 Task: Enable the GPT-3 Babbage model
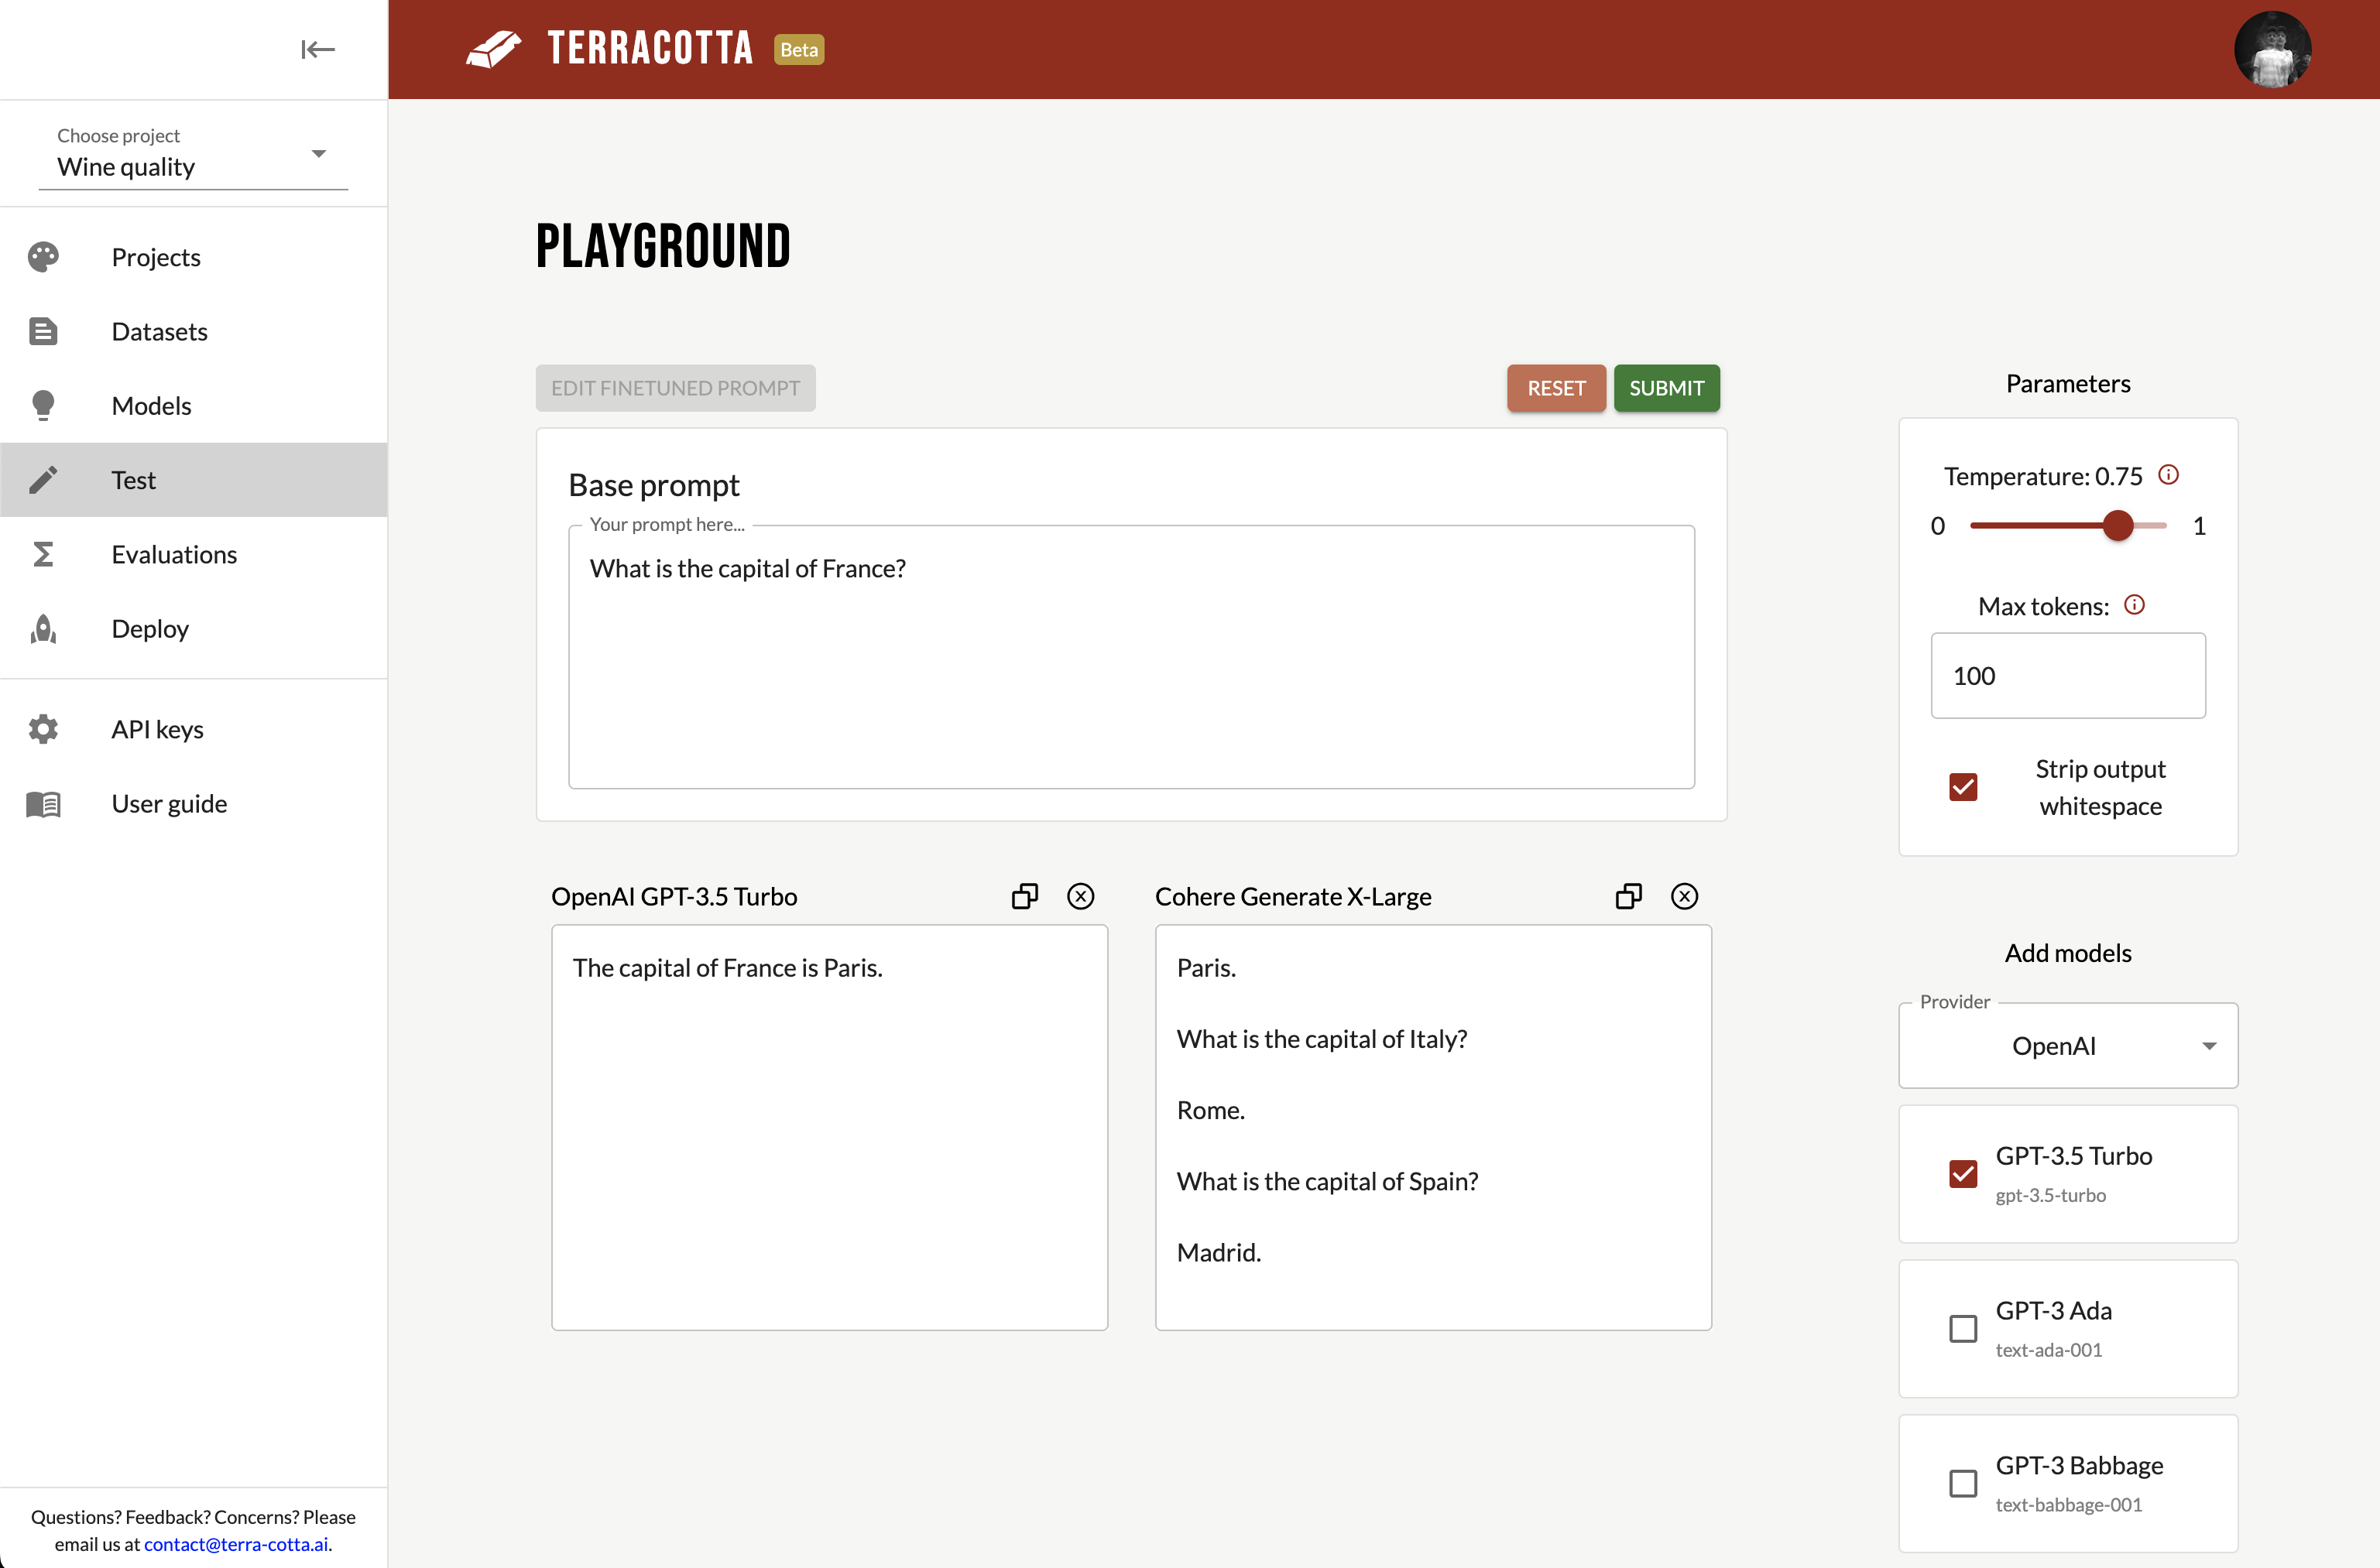coord(1963,1484)
